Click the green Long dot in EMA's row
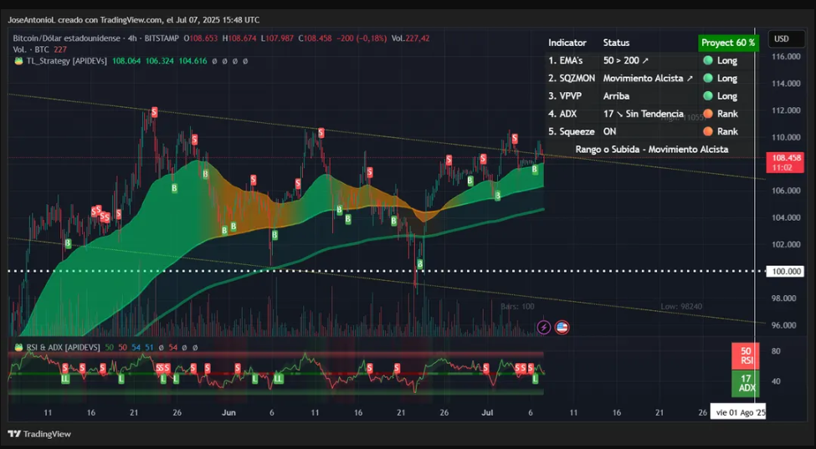Screen dimensions: 816x449 tap(708, 60)
